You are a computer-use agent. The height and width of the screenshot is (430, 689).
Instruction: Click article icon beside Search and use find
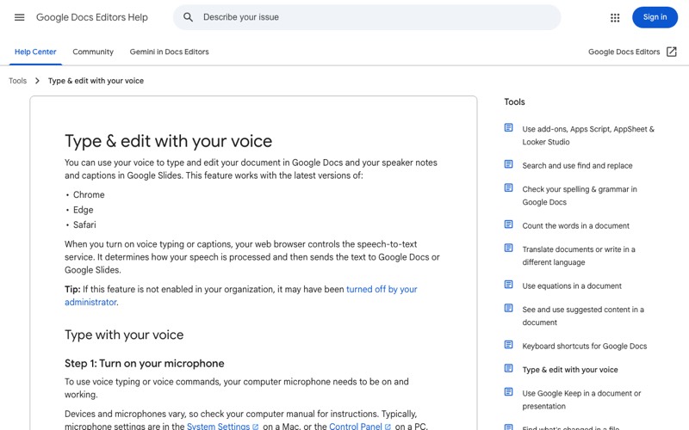point(508,164)
